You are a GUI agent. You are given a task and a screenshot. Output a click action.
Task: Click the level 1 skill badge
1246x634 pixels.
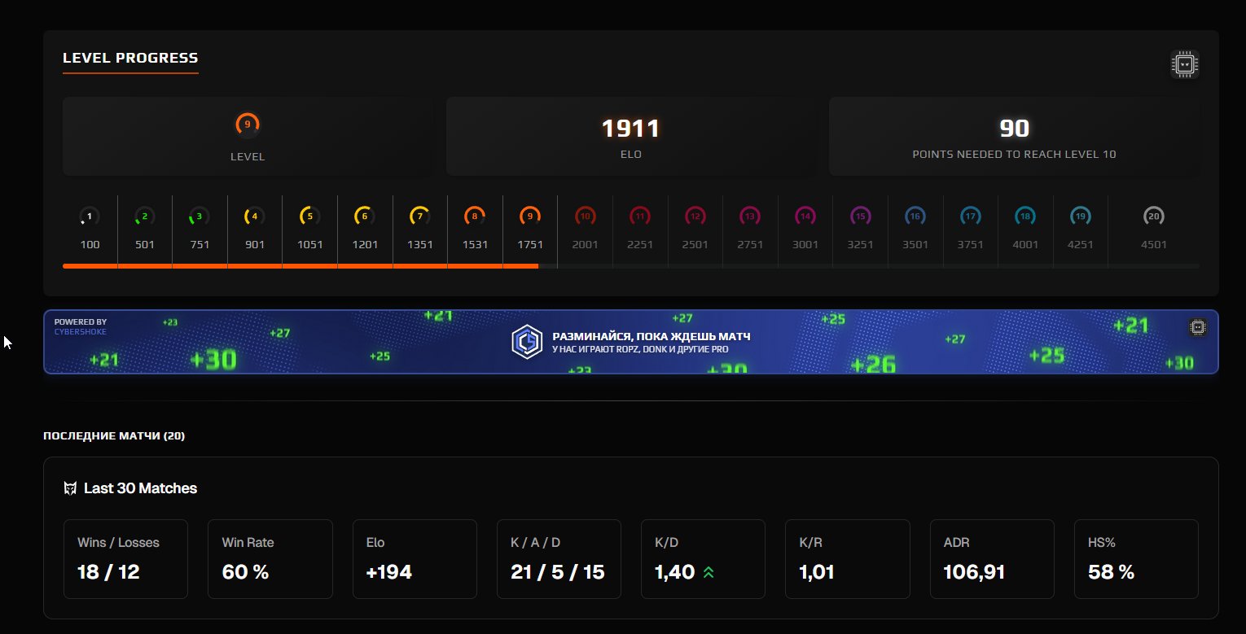pos(89,216)
